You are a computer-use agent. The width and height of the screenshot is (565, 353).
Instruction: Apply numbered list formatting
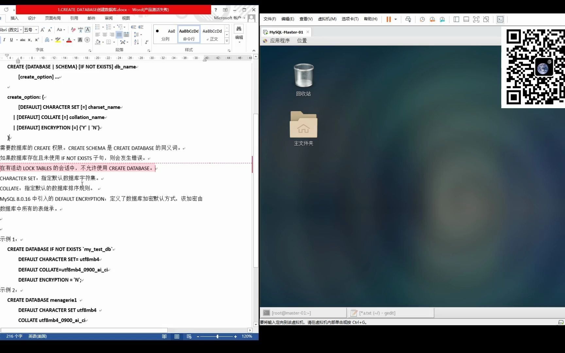(109, 27)
